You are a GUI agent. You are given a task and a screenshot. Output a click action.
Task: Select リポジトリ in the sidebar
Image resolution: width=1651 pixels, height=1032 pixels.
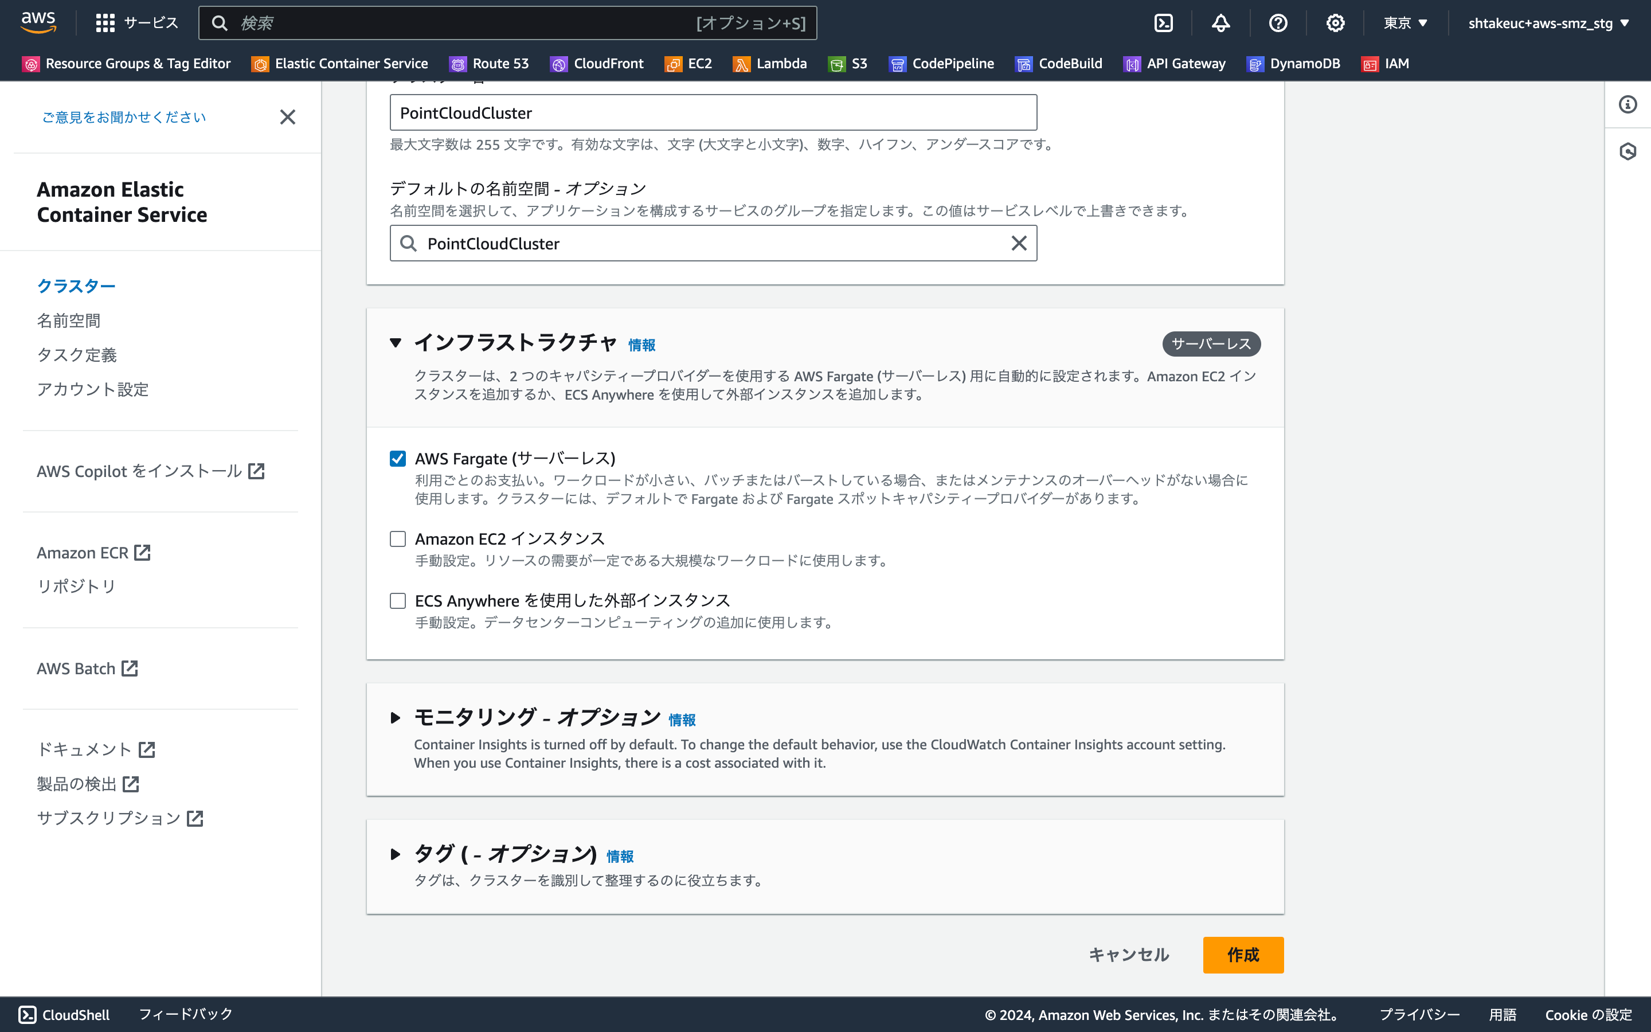(76, 585)
